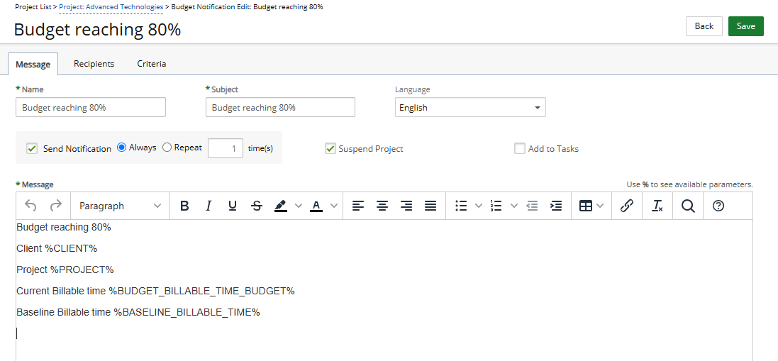Insert a table
Screen dimensions: 778x361
586,206
